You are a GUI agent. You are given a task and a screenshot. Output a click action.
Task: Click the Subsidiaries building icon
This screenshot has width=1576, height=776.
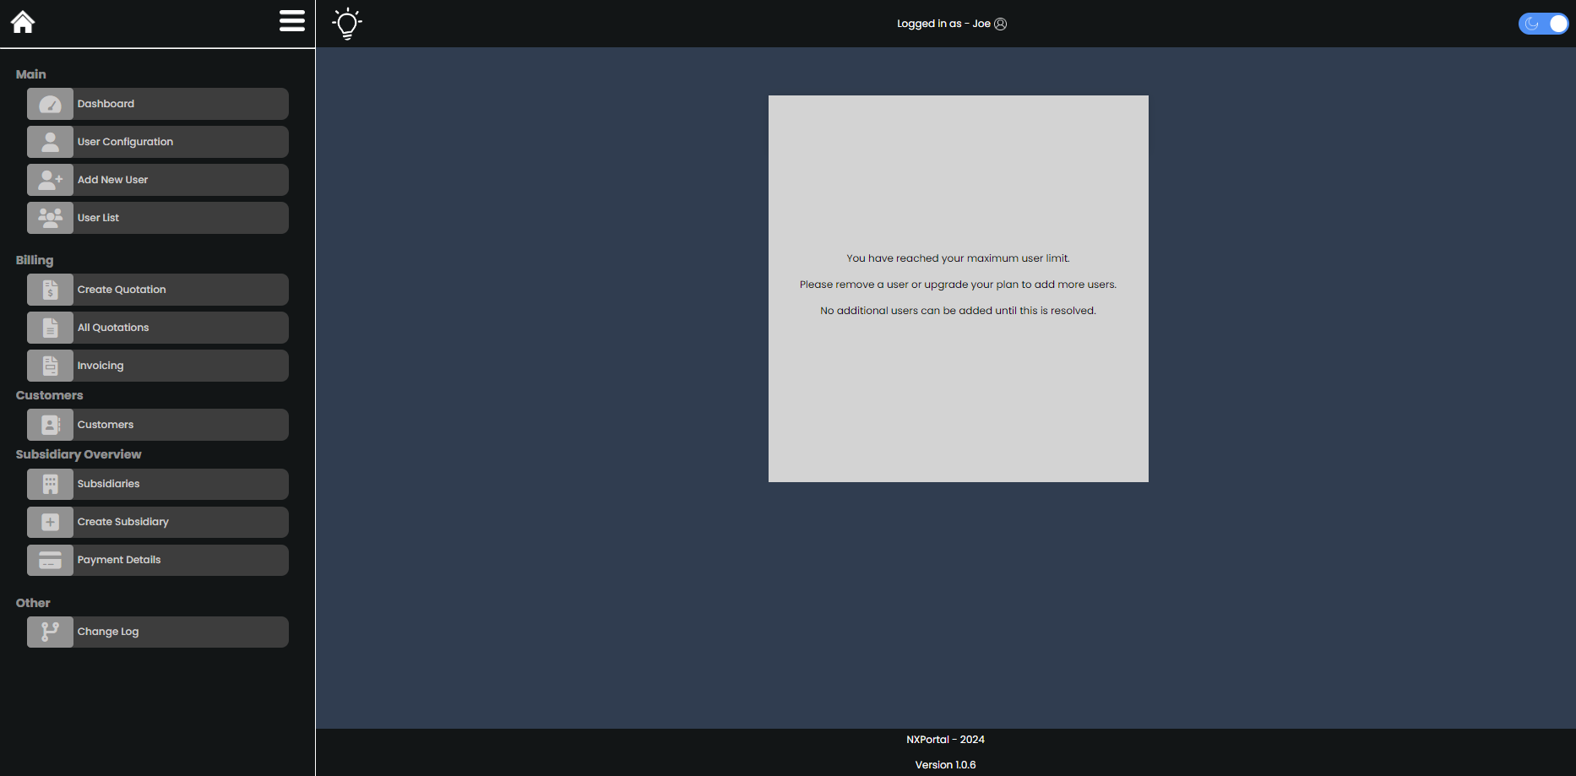[50, 484]
